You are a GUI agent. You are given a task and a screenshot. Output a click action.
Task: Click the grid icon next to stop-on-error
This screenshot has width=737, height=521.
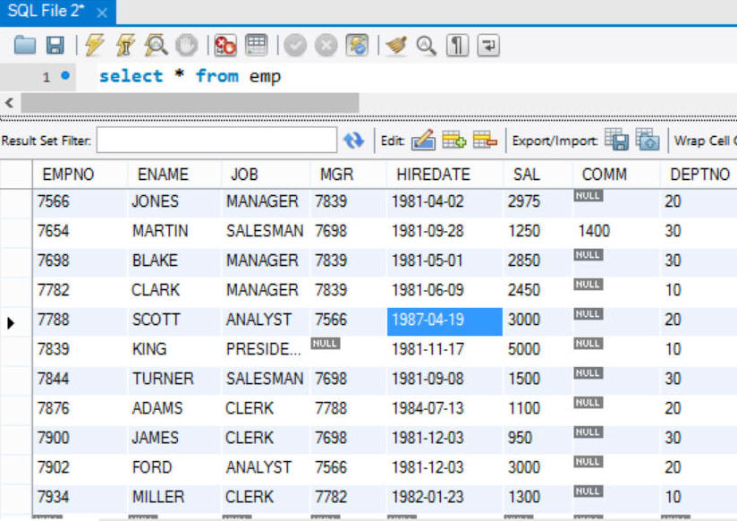coord(256,46)
